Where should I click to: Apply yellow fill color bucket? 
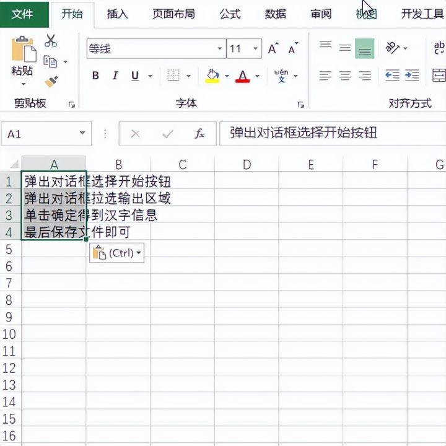pos(212,76)
